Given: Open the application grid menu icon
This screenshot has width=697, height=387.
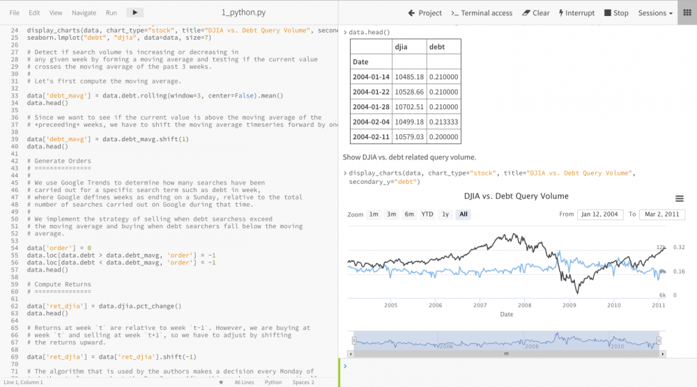Looking at the screenshot, I should pos(687,13).
